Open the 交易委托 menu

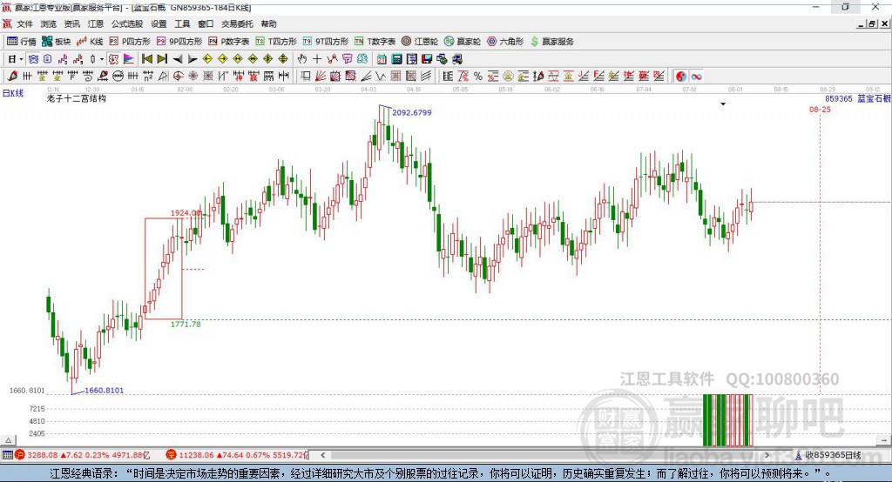(237, 23)
